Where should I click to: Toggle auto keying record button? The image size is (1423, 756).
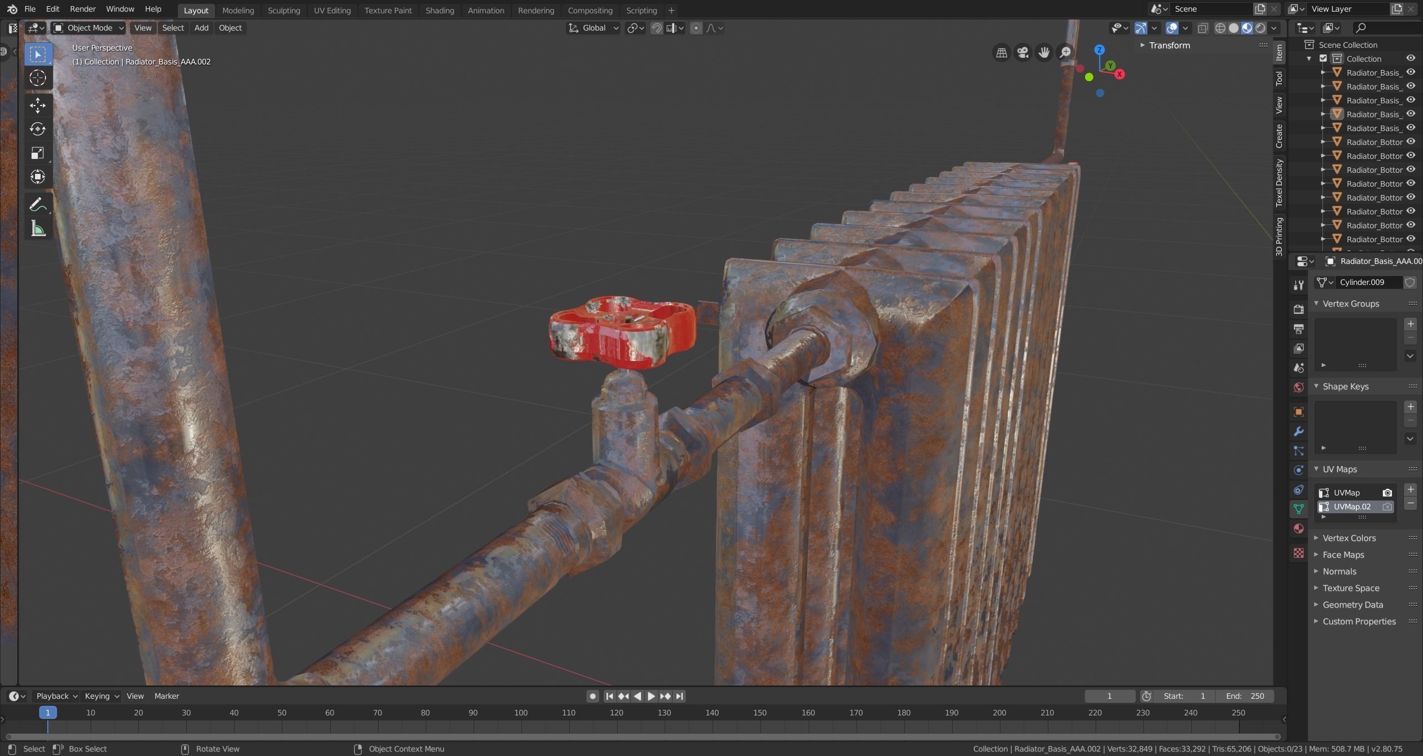pyautogui.click(x=593, y=696)
